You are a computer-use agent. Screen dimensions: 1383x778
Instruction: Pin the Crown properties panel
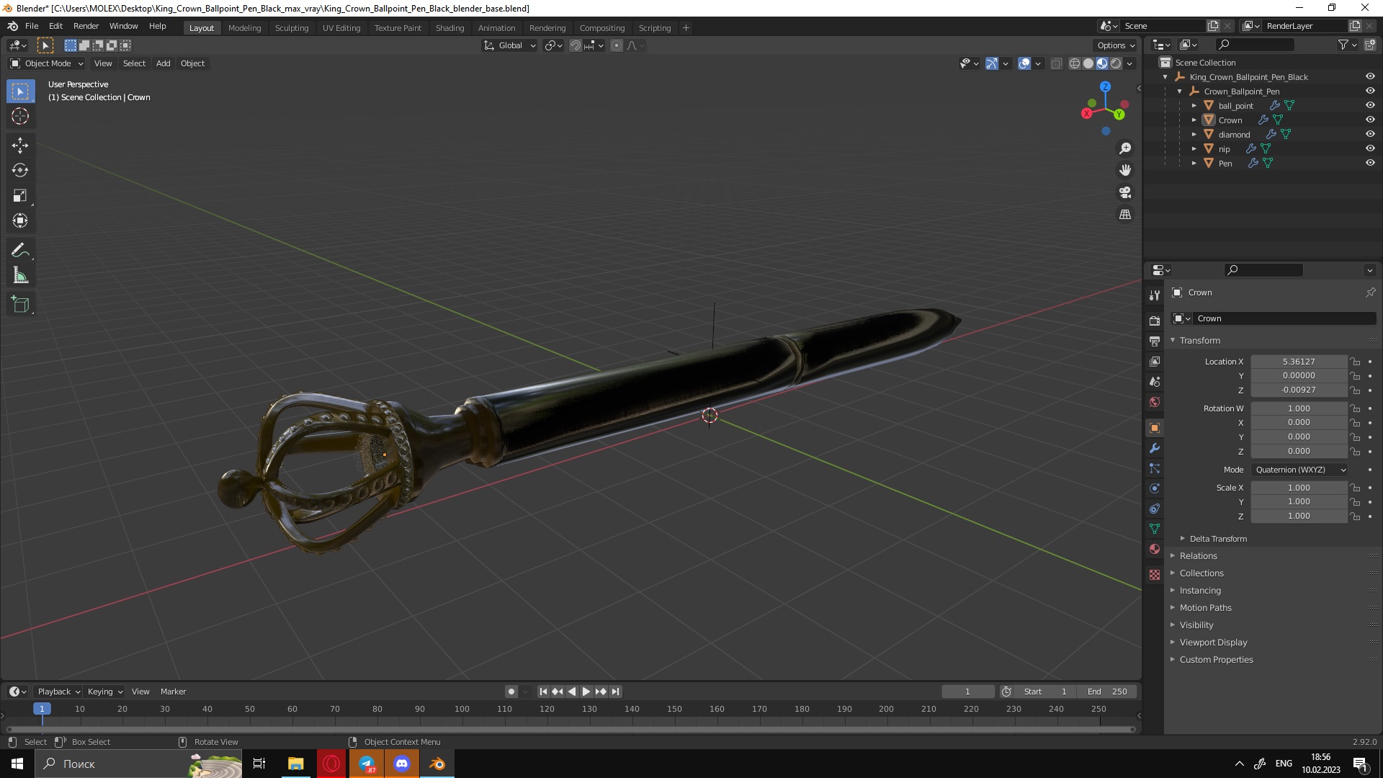(x=1370, y=292)
